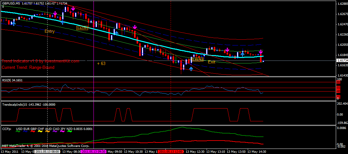Select the white 2011.05.13 08:00 time marker
Viewport: 348px width, 154px height.
[47, 151]
